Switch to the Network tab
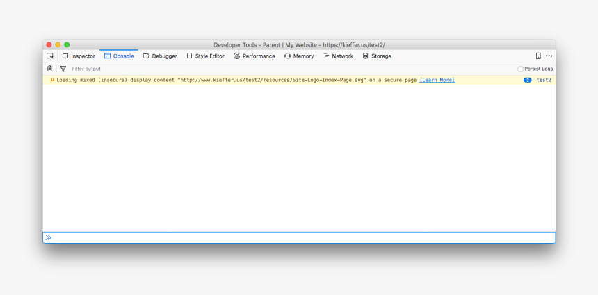The image size is (598, 295). (x=338, y=56)
